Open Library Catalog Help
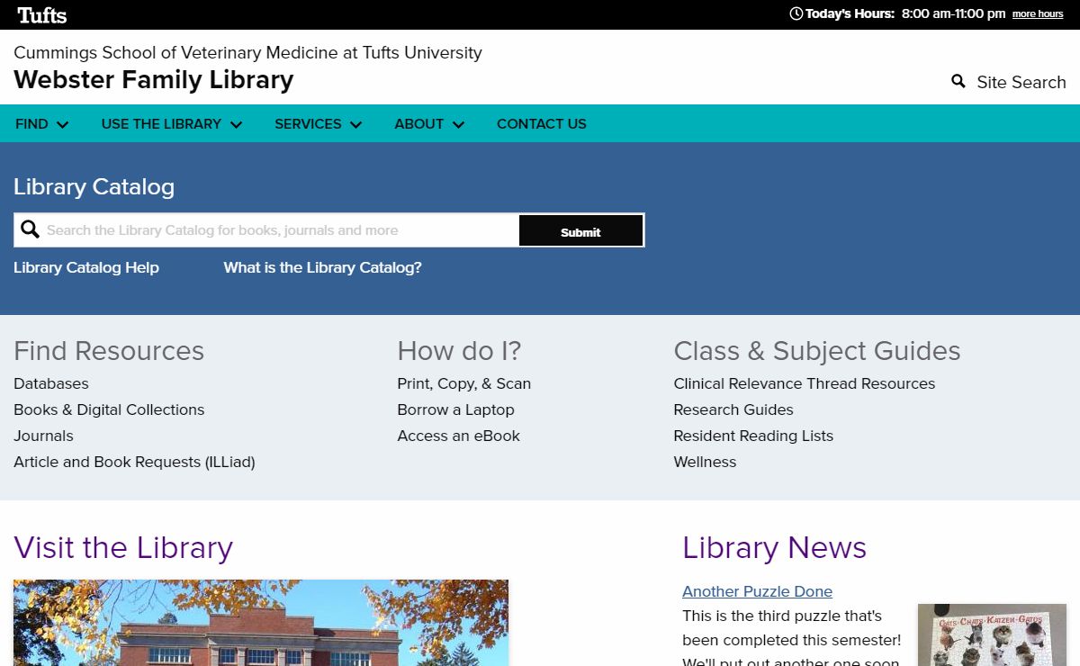This screenshot has height=666, width=1080. tap(86, 267)
